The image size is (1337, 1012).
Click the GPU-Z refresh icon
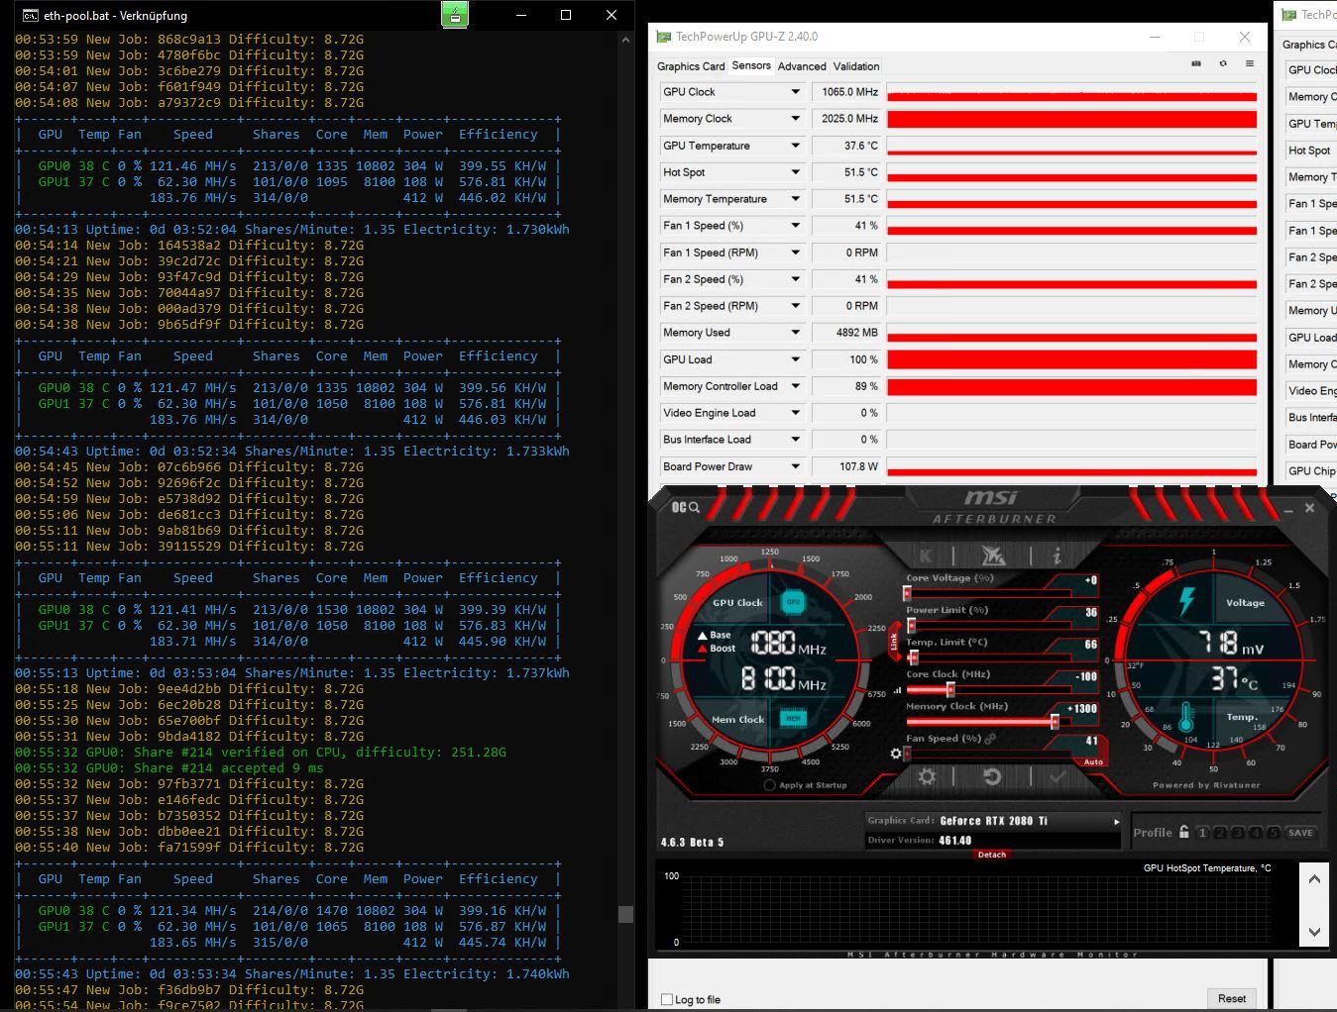tap(1223, 63)
